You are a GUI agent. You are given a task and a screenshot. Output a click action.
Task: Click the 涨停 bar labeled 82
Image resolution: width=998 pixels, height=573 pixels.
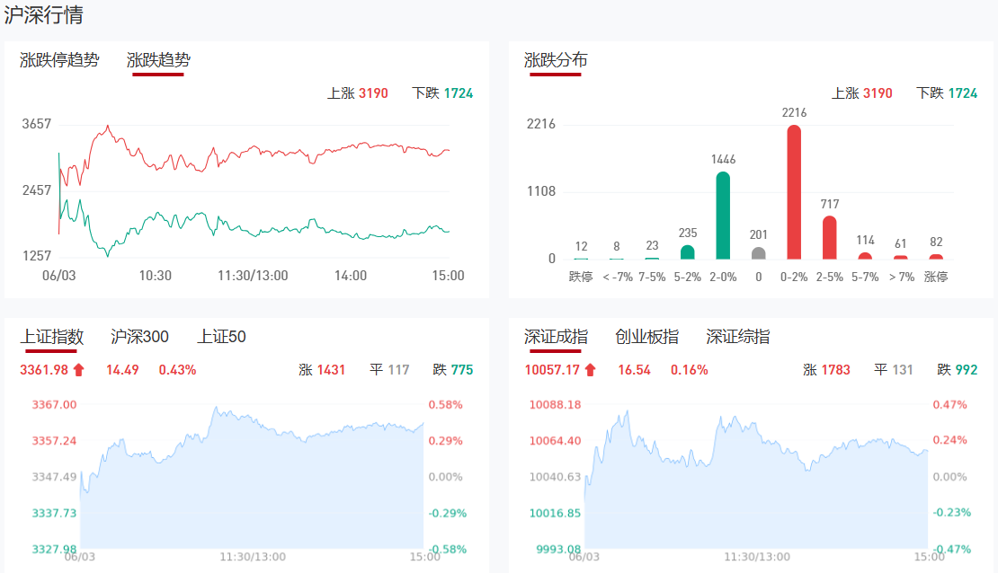coord(936,257)
